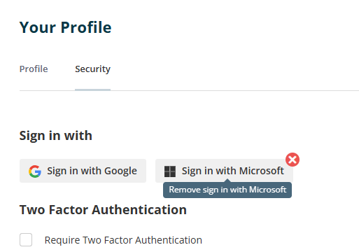Click the Remove sign in with Microsoft tooltip

227,190
